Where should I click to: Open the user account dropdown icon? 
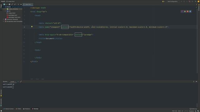(163, 1)
